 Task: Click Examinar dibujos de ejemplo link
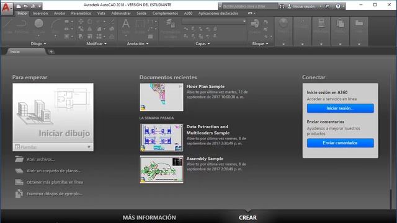55,194
